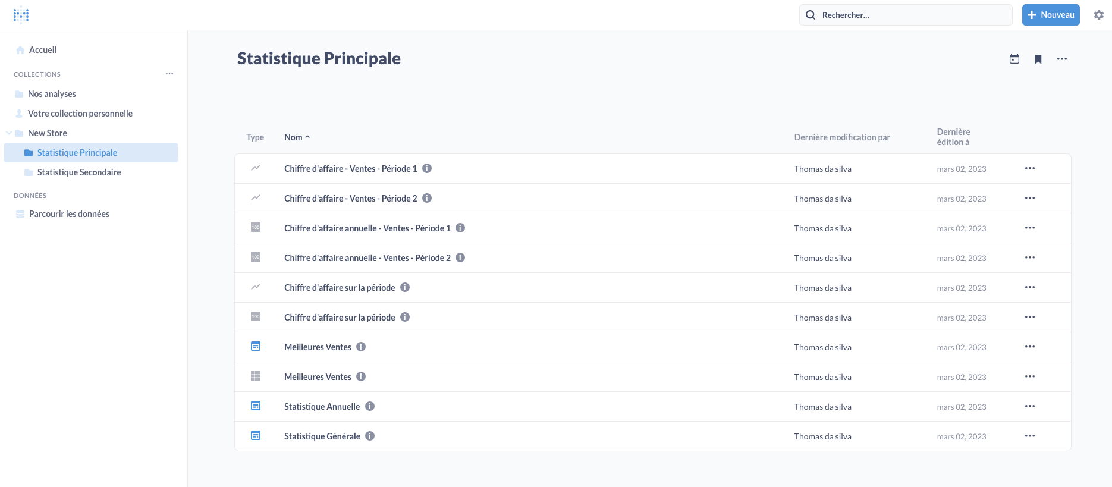Click the database icon beside Parcourir les données
This screenshot has width=1112, height=487.
(x=20, y=214)
